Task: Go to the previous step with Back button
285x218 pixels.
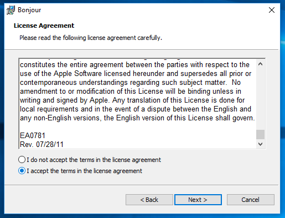Action: pos(149,200)
